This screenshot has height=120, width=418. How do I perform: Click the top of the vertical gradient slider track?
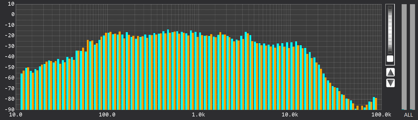390,7
